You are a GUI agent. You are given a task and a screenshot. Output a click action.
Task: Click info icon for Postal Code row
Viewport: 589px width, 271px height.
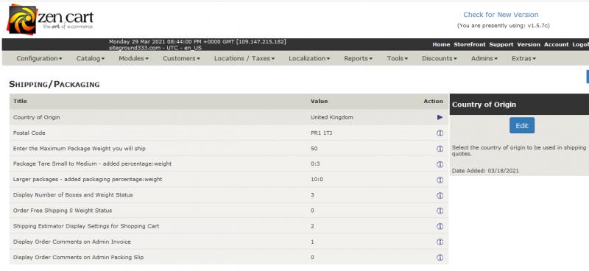(x=440, y=133)
